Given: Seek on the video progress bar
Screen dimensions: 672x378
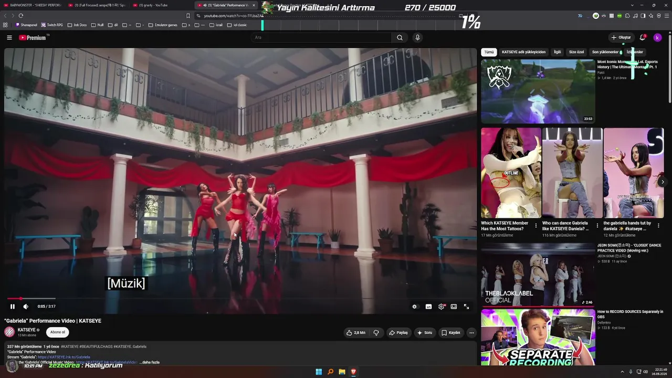Looking at the screenshot, I should click(x=240, y=298).
